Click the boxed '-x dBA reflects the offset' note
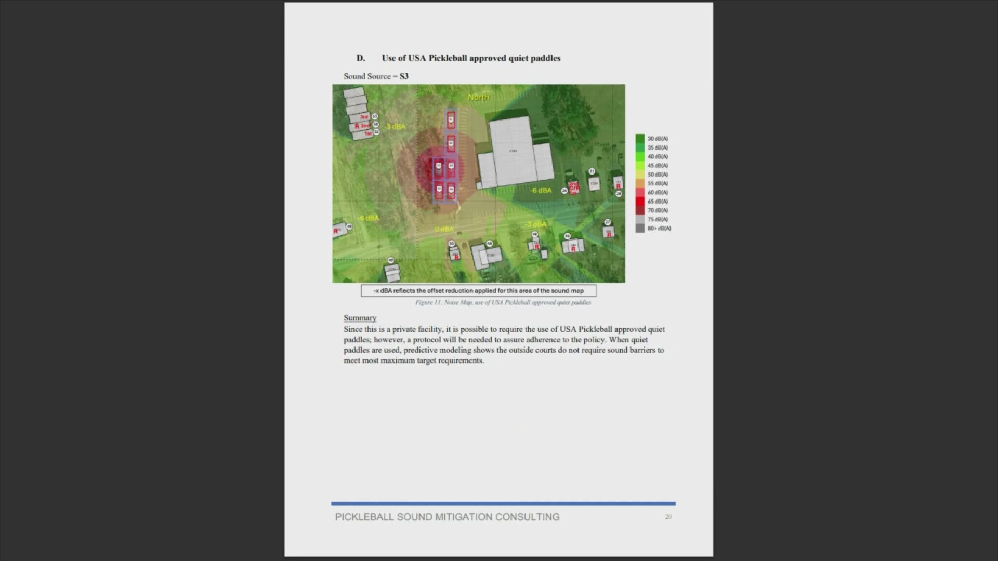 (x=479, y=291)
